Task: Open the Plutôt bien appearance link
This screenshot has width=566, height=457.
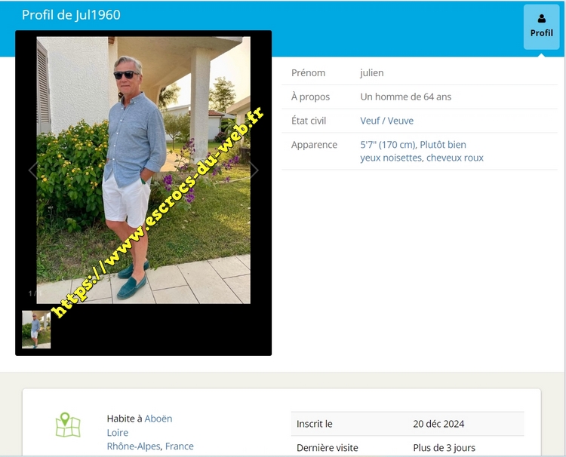Action: point(443,145)
